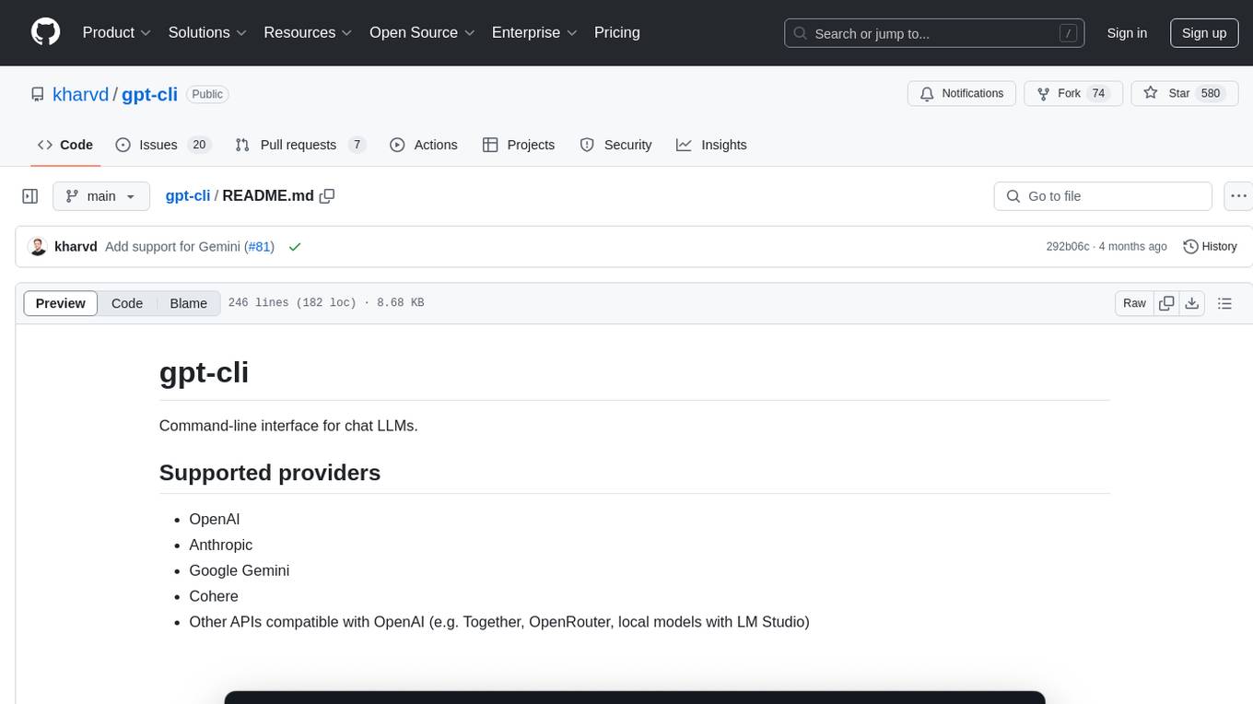Screen dimensions: 1253x704
Task: Click the Sign up button
Action: coord(1204,33)
